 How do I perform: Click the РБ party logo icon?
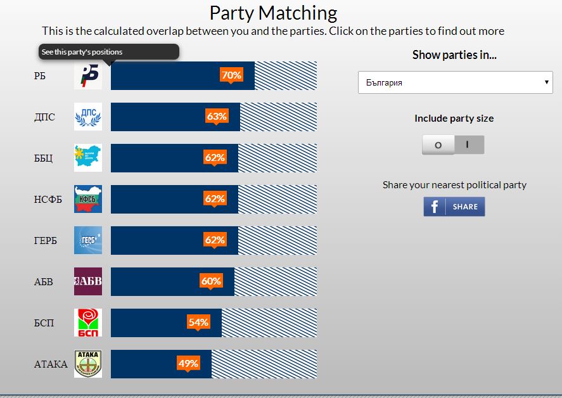[88, 75]
